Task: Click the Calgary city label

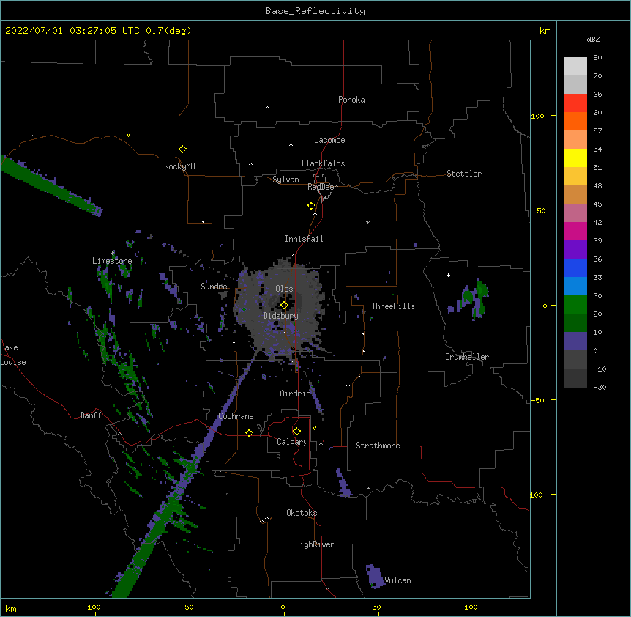Action: 293,442
